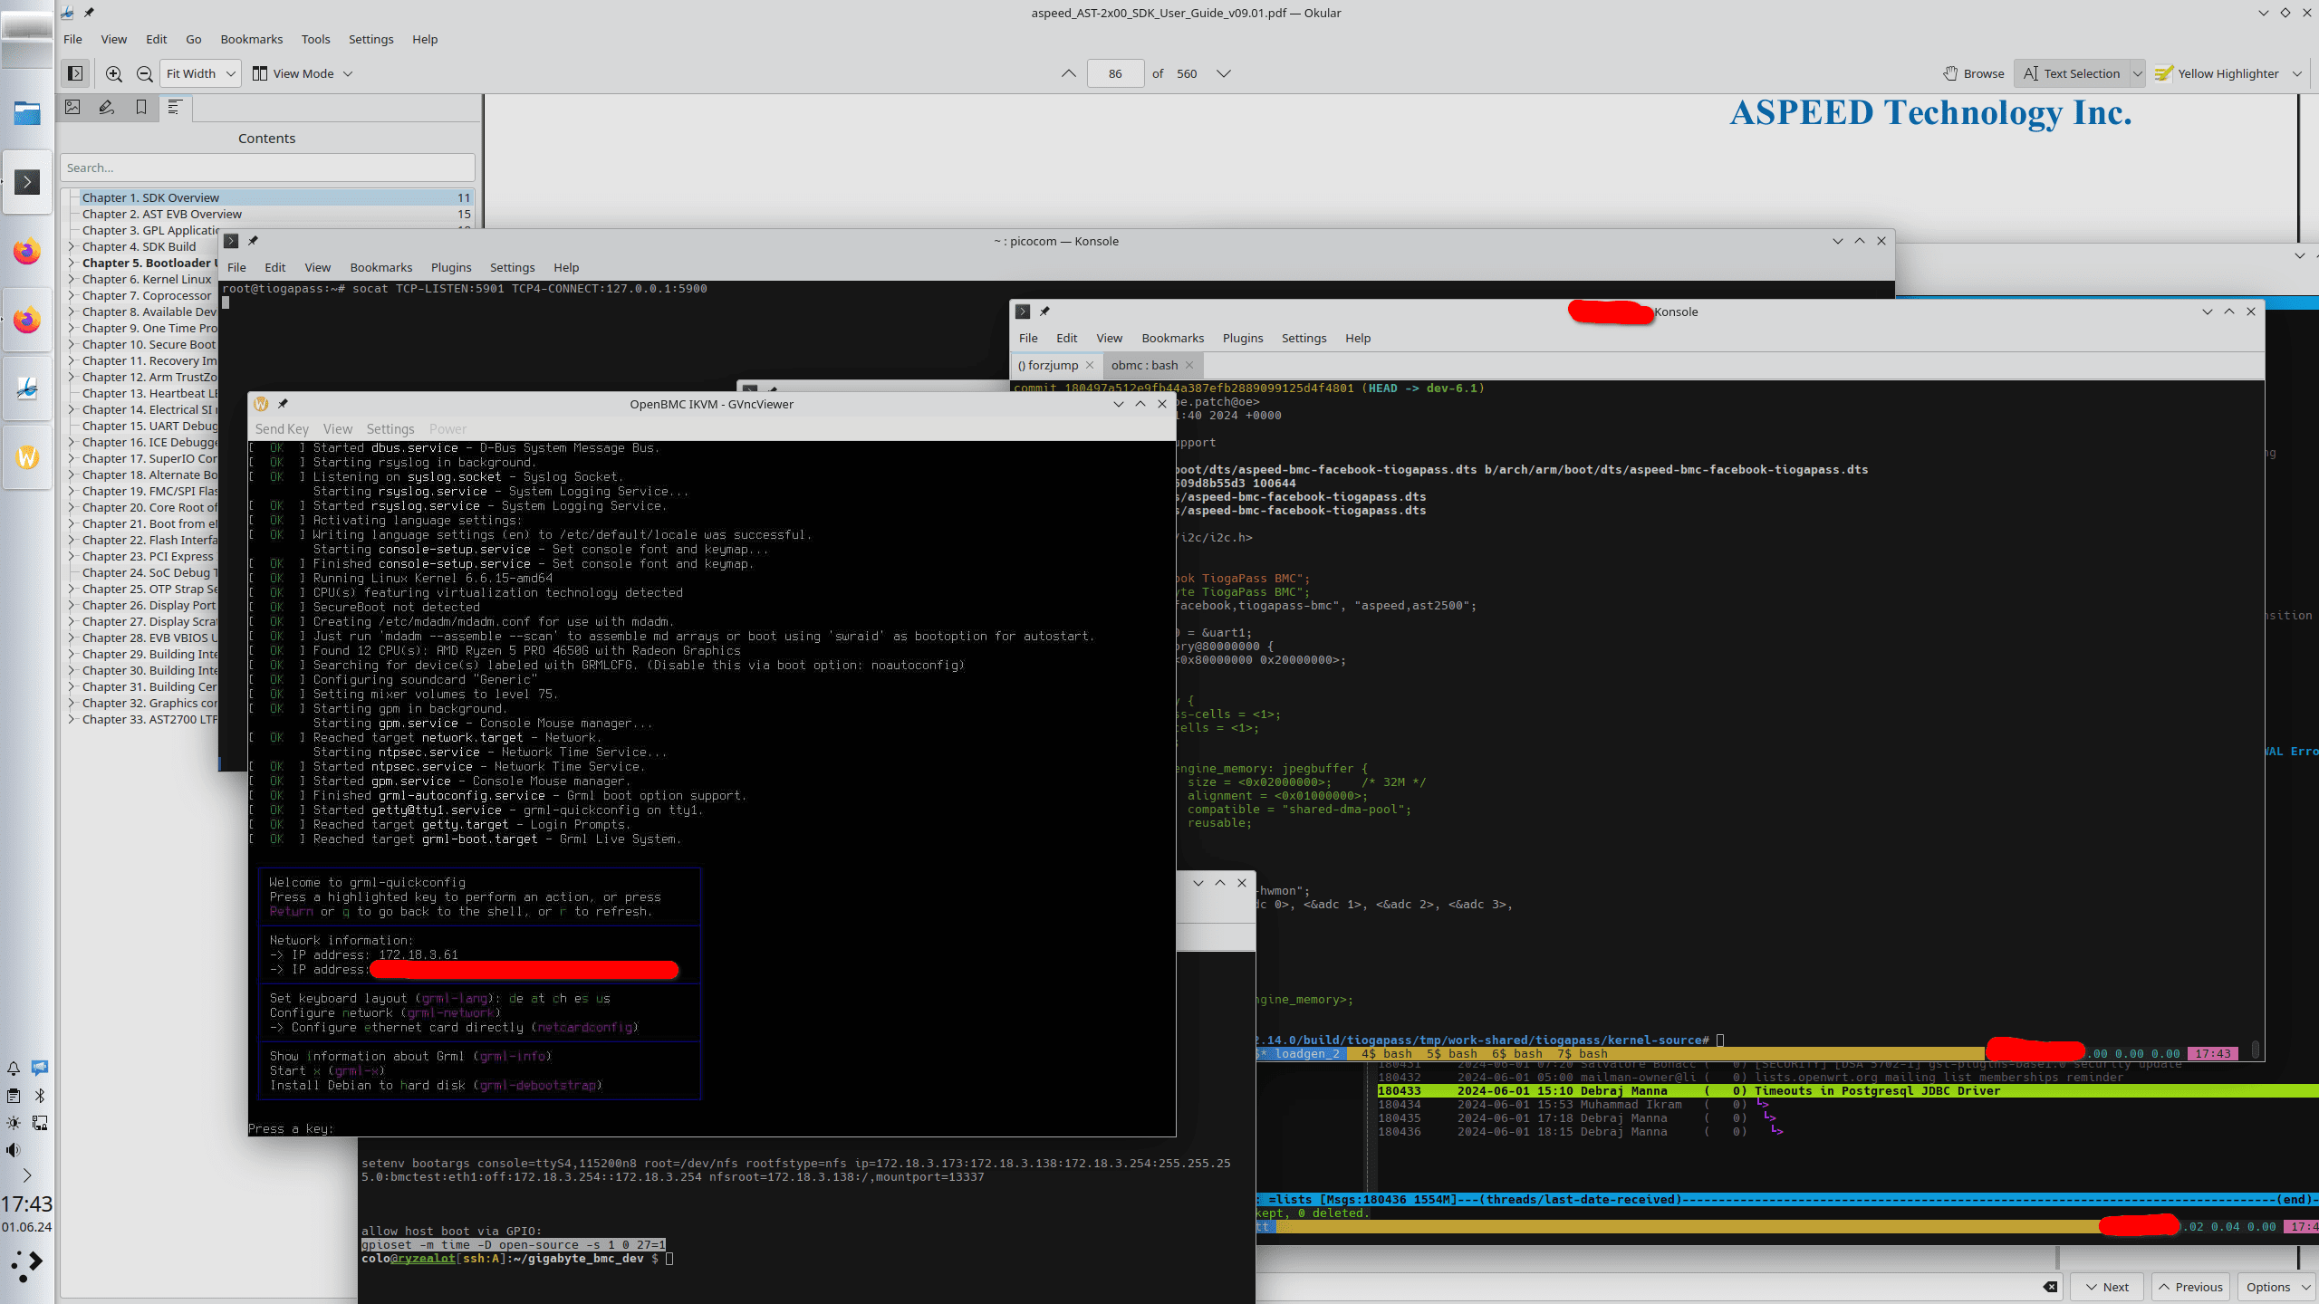Go to previous page arrow
2319x1304 pixels.
(1069, 73)
